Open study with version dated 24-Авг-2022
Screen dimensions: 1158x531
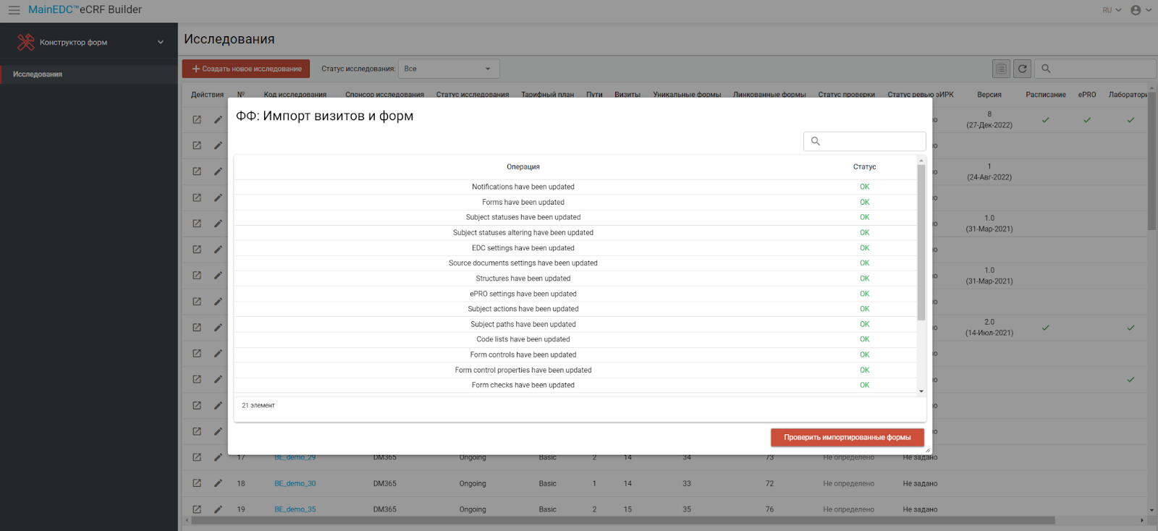pos(197,171)
